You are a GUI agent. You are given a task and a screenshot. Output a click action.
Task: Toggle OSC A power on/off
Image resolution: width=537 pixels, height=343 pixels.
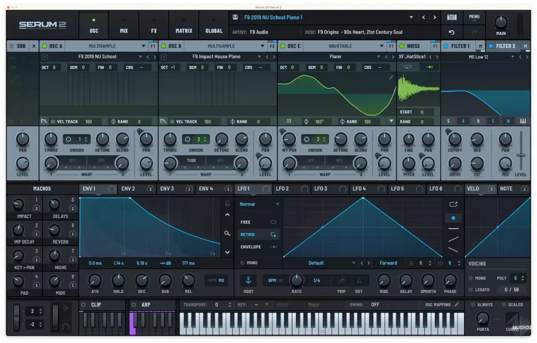click(x=44, y=46)
